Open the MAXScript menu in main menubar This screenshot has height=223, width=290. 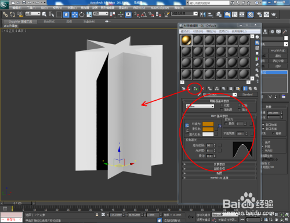[159, 8]
